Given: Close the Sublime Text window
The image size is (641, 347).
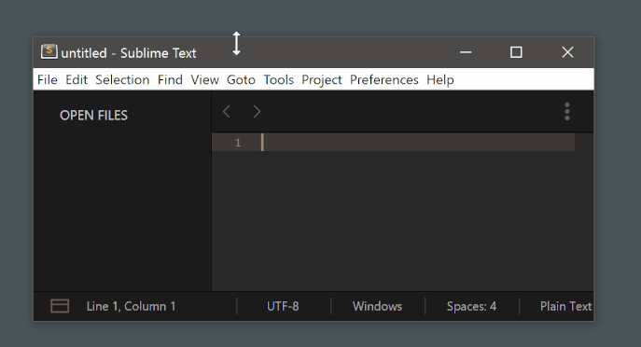Looking at the screenshot, I should pos(567,52).
